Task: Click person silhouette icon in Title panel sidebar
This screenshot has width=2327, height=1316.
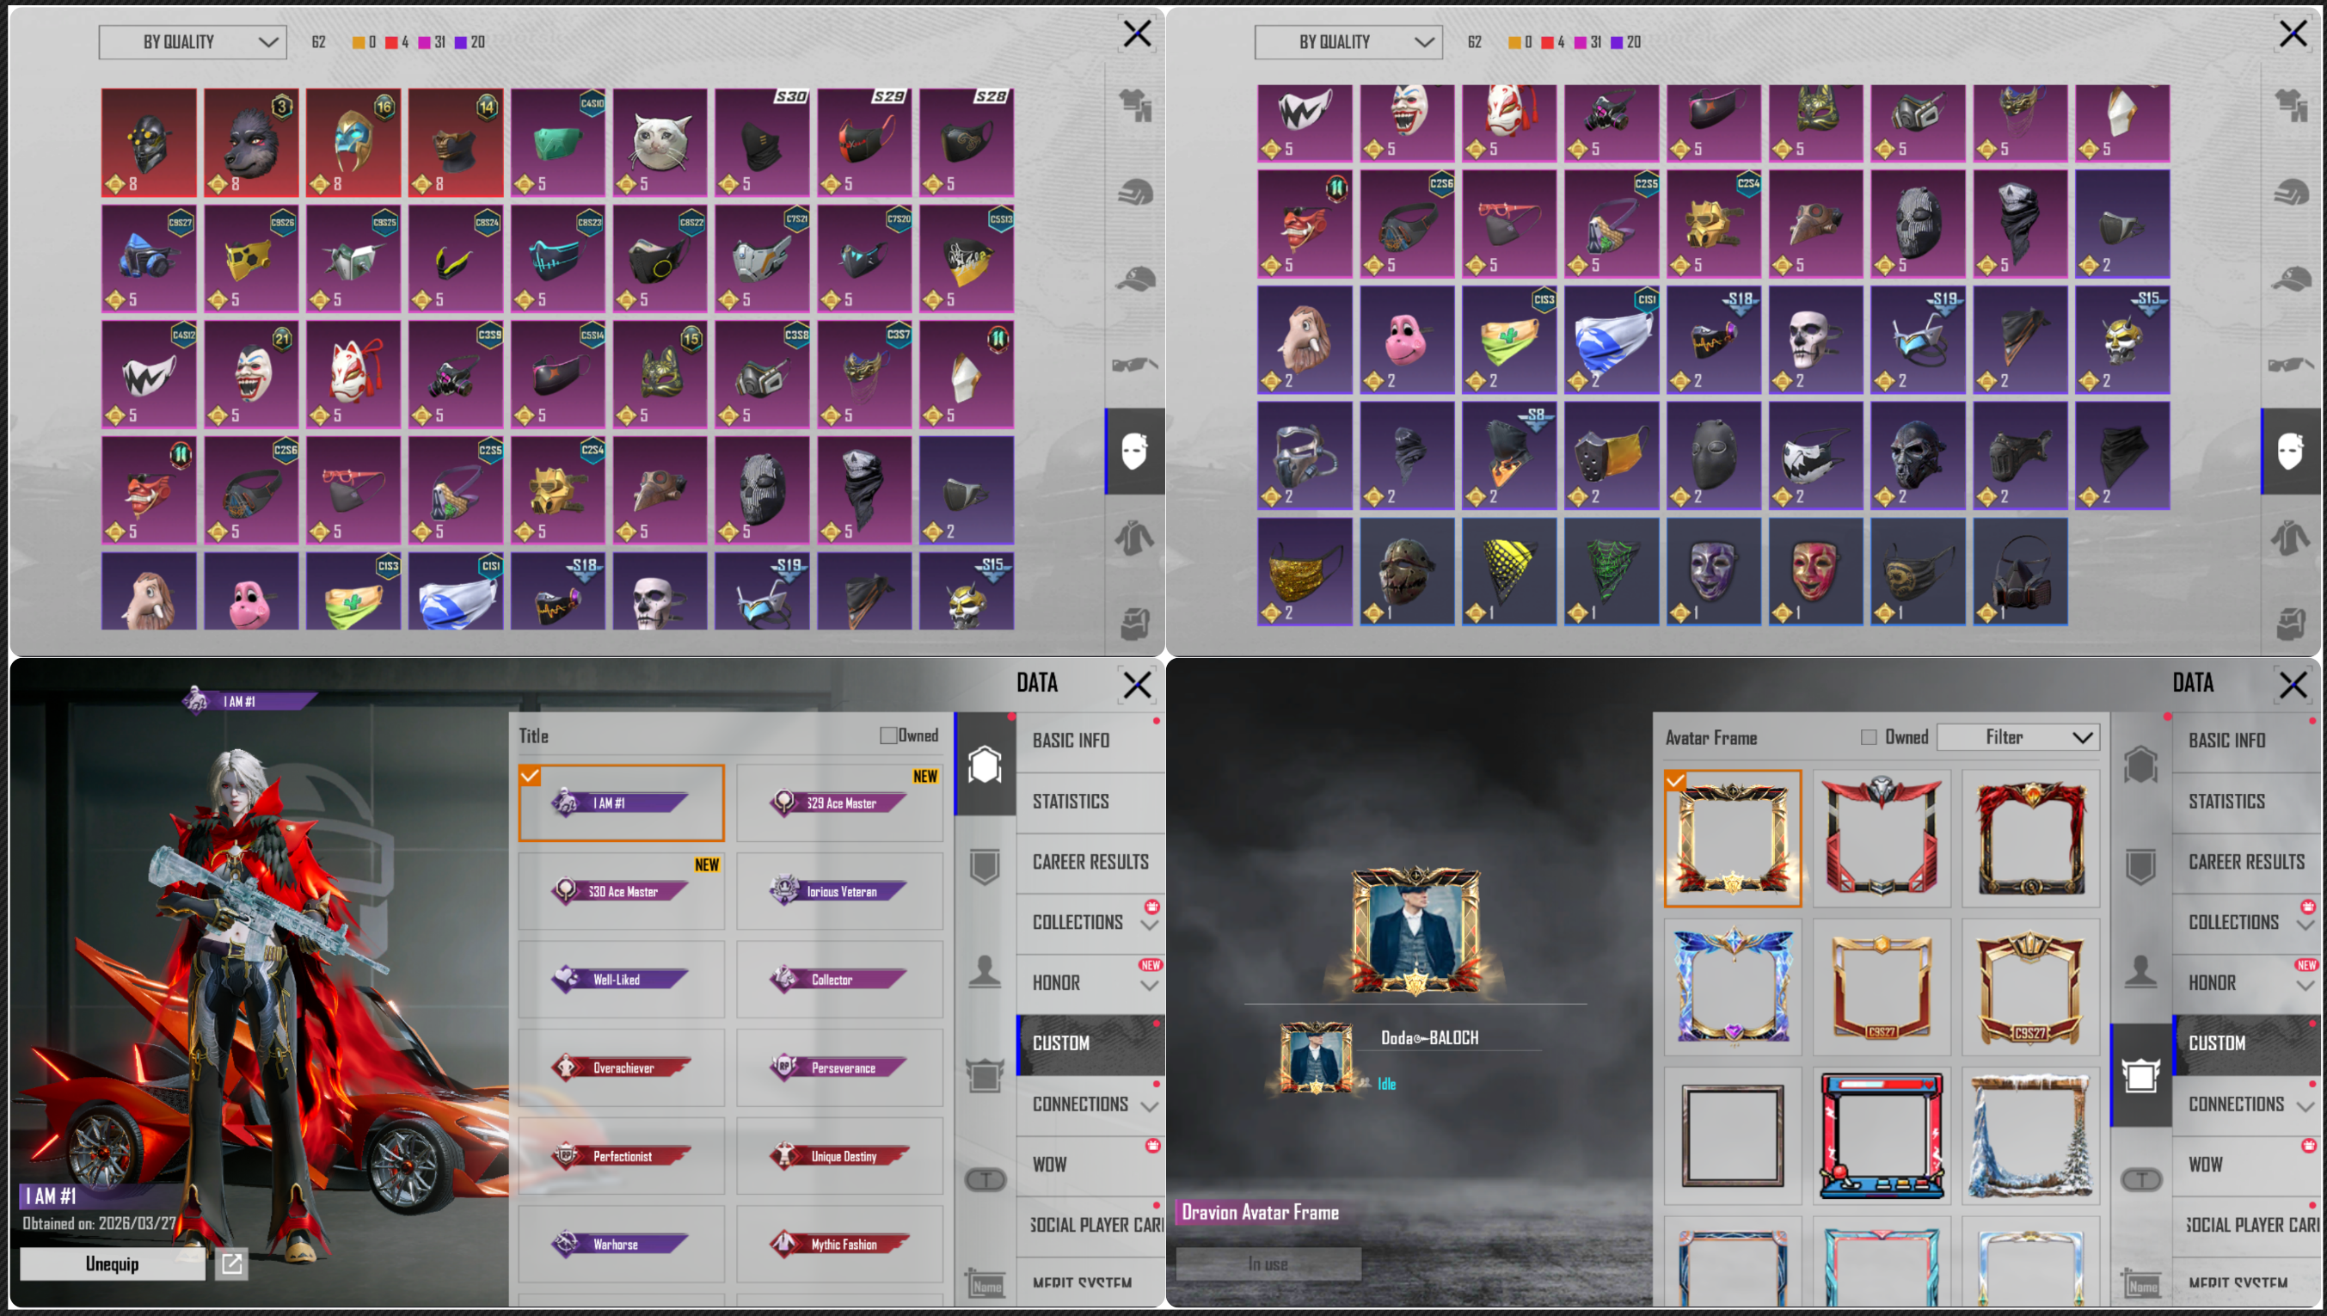Action: 985,972
